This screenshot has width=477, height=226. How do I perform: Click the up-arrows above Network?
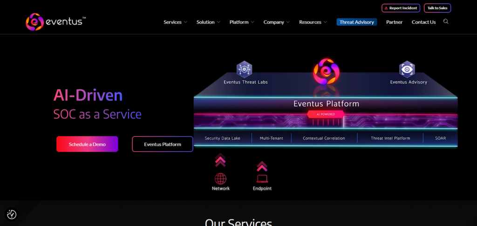pyautogui.click(x=220, y=160)
